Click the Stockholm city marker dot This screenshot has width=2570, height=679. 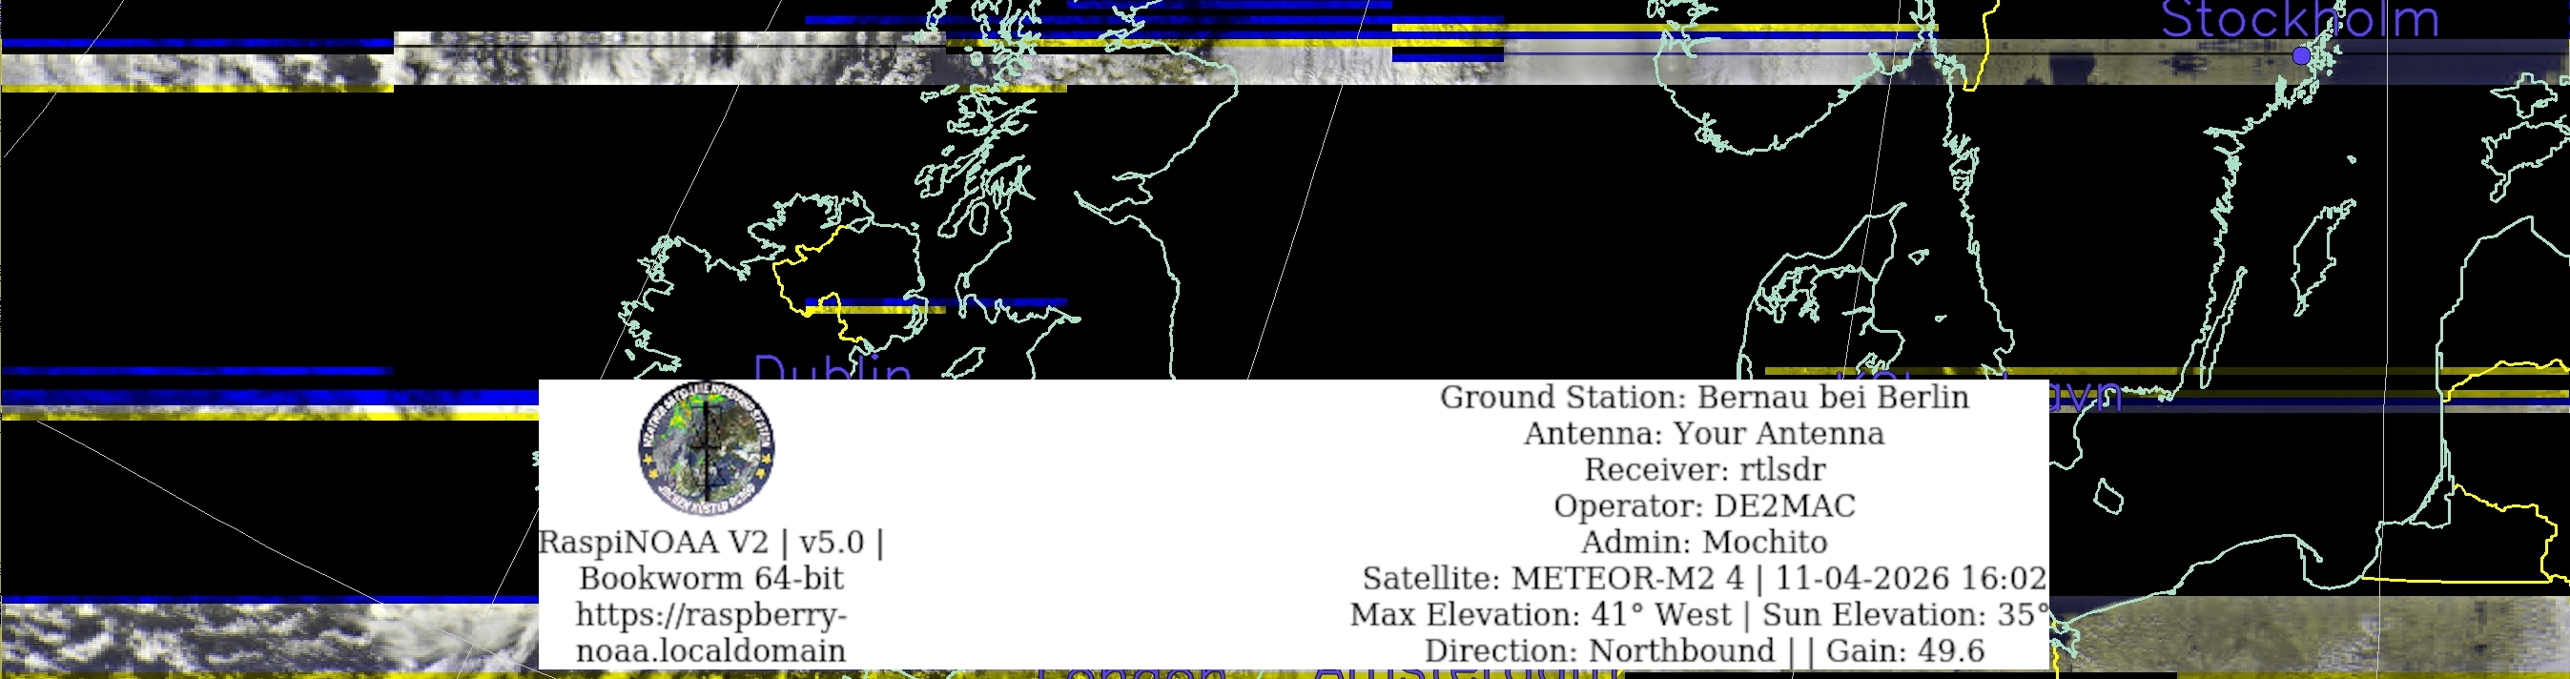click(2301, 56)
